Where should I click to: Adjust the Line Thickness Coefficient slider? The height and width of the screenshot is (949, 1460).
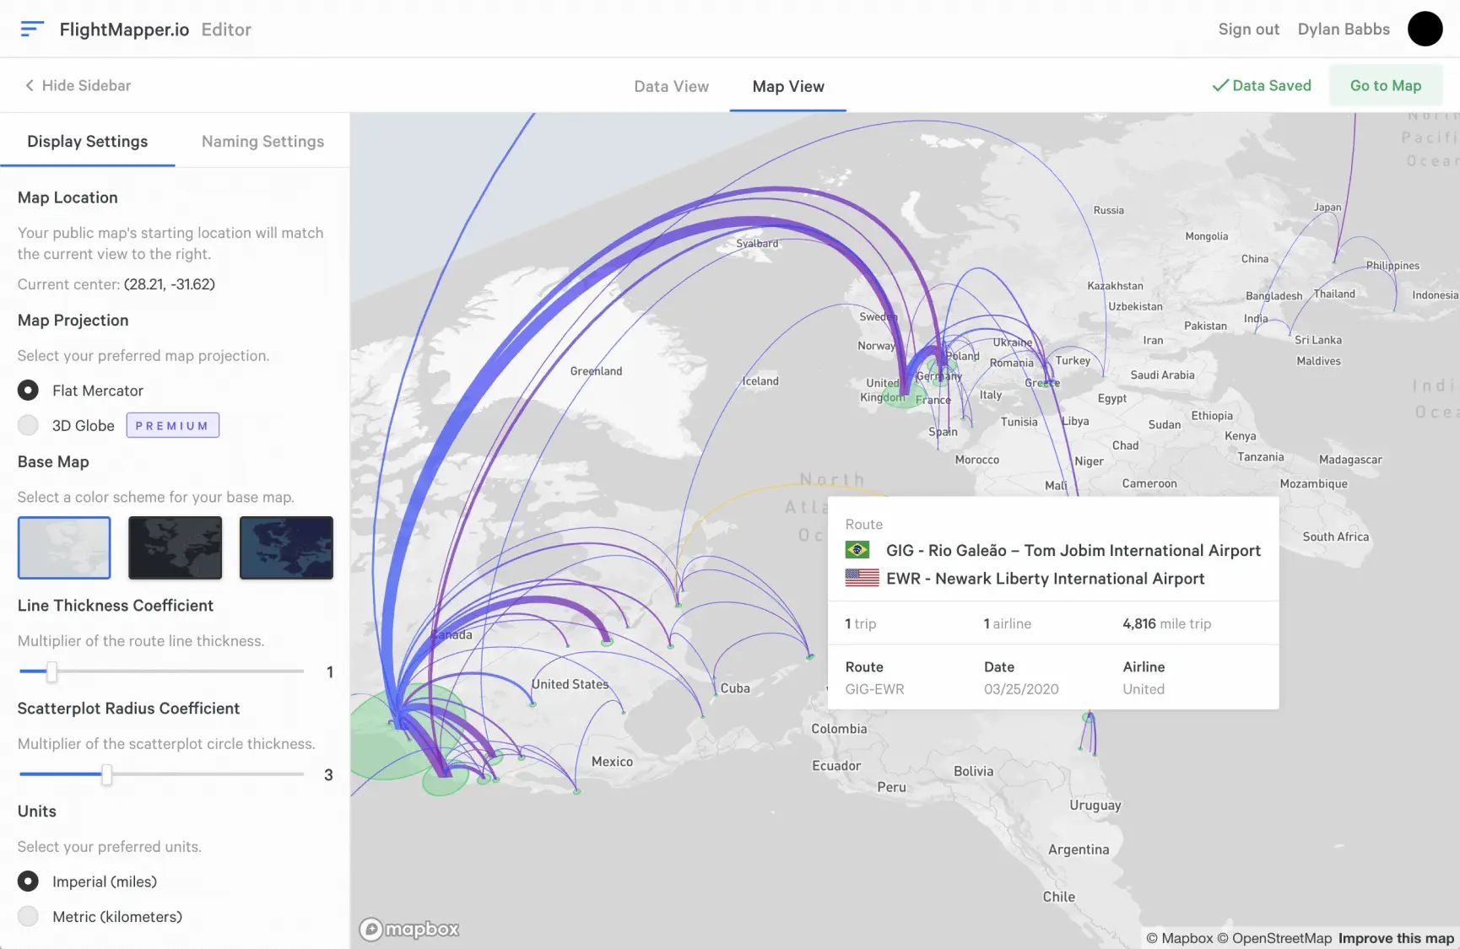pyautogui.click(x=51, y=672)
